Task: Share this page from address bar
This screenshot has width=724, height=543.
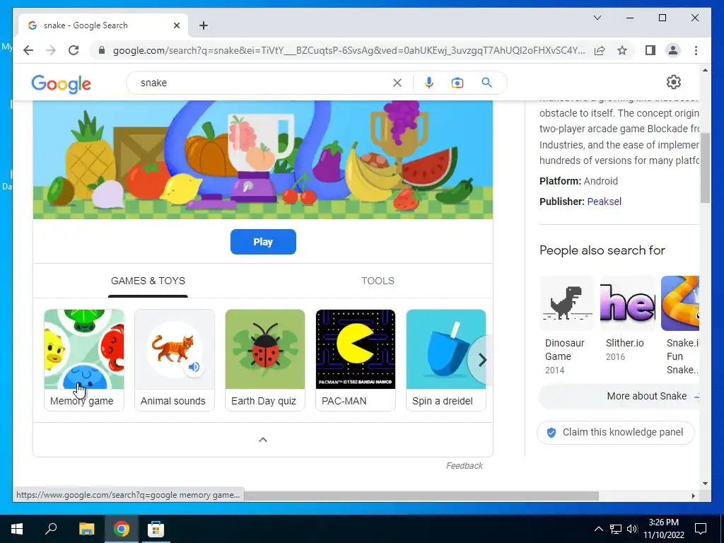Action: (x=600, y=50)
